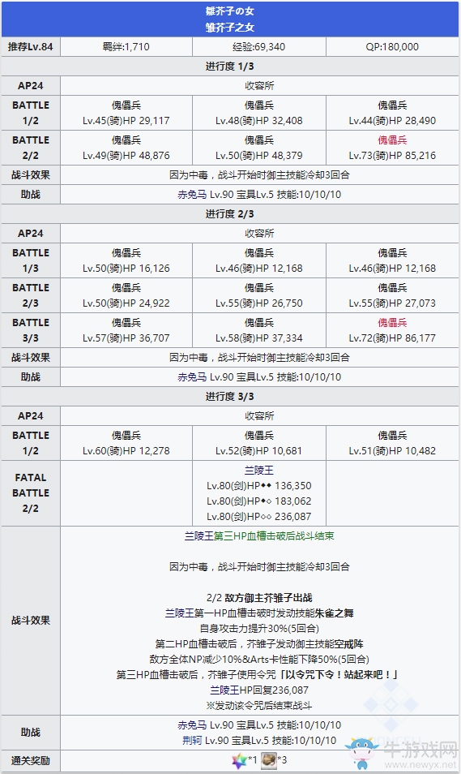Click the 经验:69,340 cell
The height and width of the screenshot is (774, 461).
[x=258, y=47]
